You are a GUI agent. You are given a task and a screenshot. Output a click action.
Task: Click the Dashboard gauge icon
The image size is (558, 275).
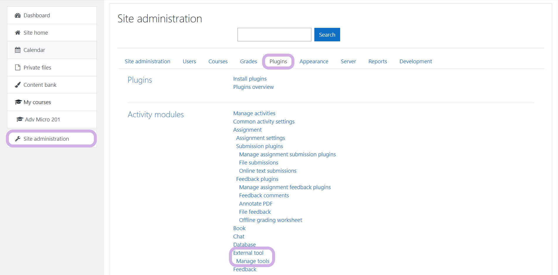tap(18, 16)
